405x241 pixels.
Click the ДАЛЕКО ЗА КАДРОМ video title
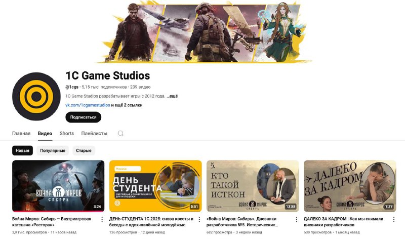(343, 222)
